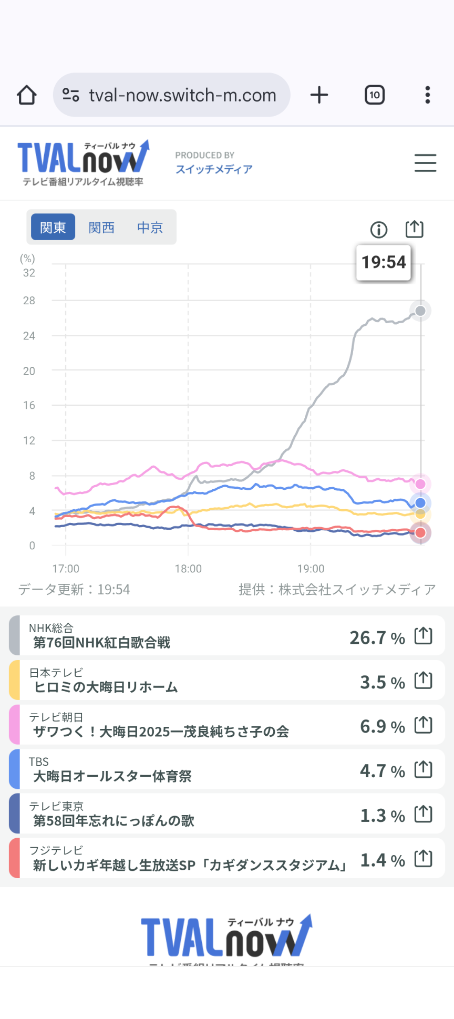Share the テレビ東京 1.3% rating
This screenshot has height=1019, width=454.
[423, 815]
